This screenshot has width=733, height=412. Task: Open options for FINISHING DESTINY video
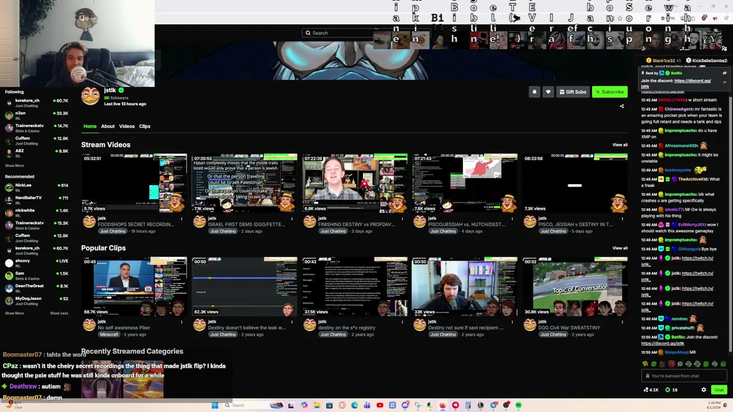pyautogui.click(x=403, y=218)
